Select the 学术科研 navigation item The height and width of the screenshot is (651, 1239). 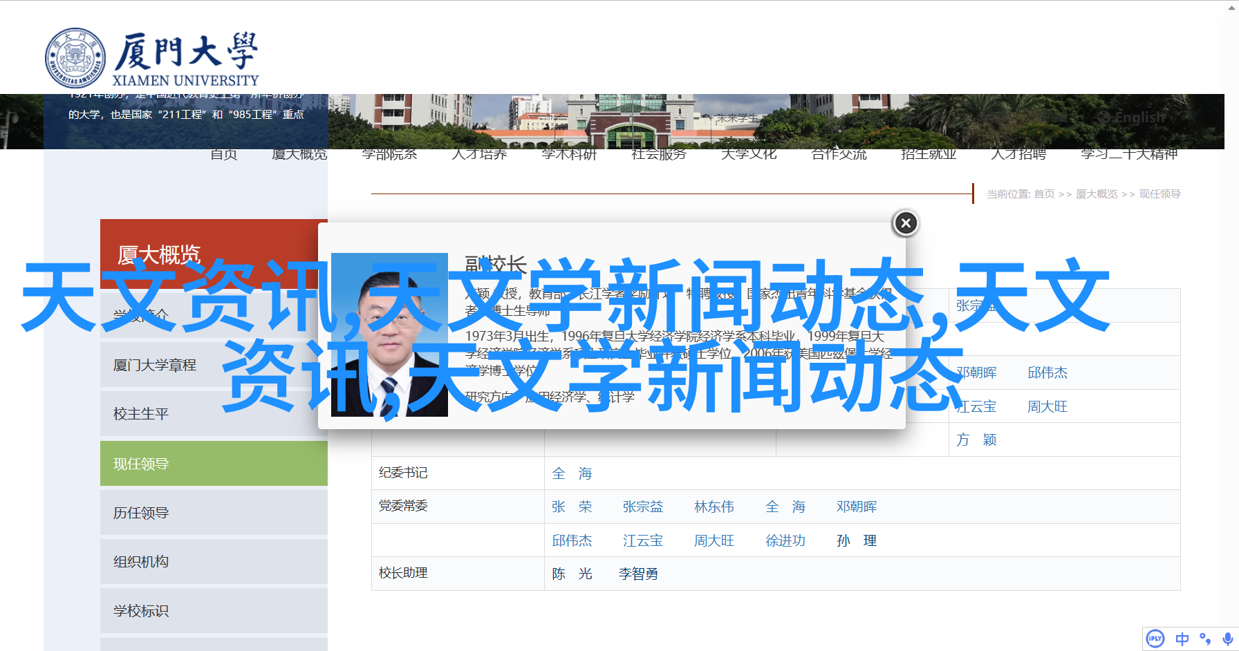[569, 154]
